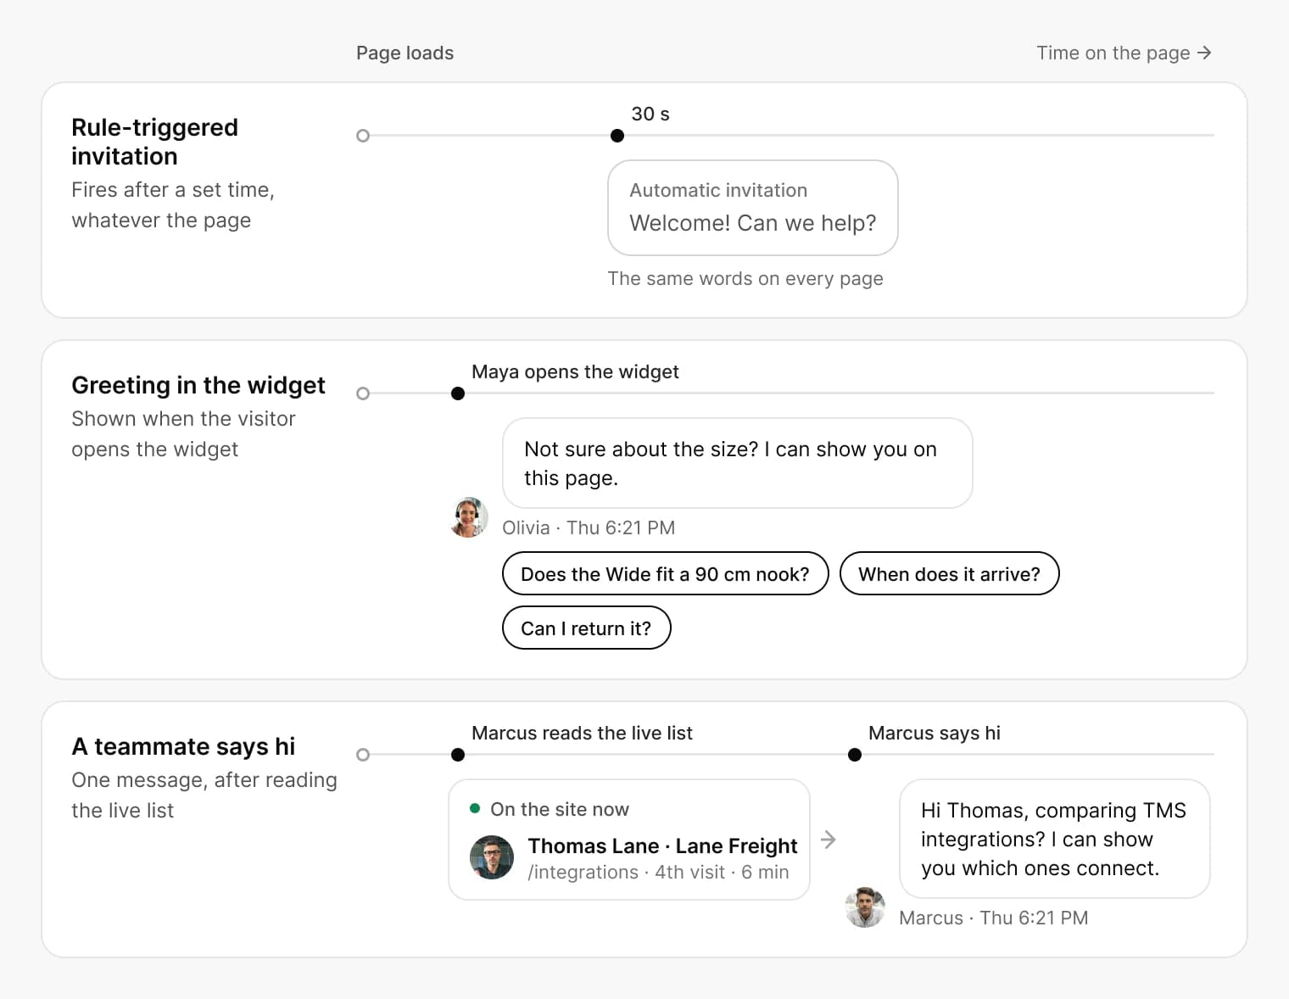Viewport: 1289px width, 999px height.
Task: Click the 'A teammate says hi' heading
Action: click(183, 746)
